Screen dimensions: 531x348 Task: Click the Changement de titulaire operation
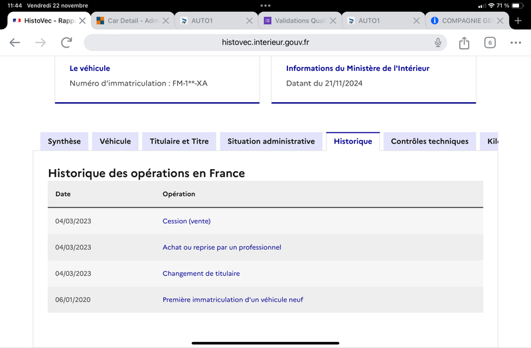(201, 274)
